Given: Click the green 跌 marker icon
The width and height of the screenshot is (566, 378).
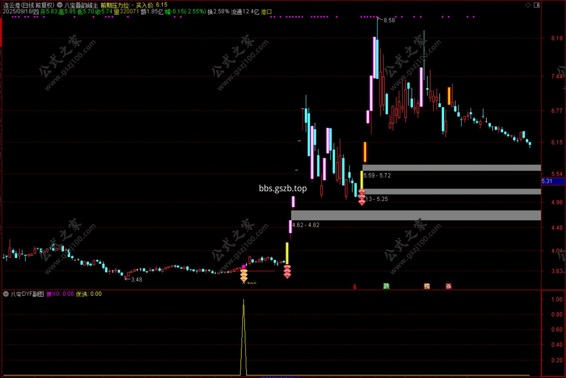Looking at the screenshot, I should [386, 286].
